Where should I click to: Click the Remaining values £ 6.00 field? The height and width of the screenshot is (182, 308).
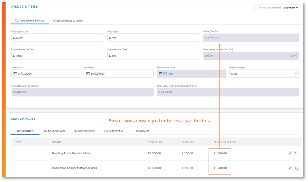(x=251, y=56)
